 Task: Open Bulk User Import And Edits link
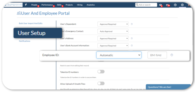tap(30, 24)
